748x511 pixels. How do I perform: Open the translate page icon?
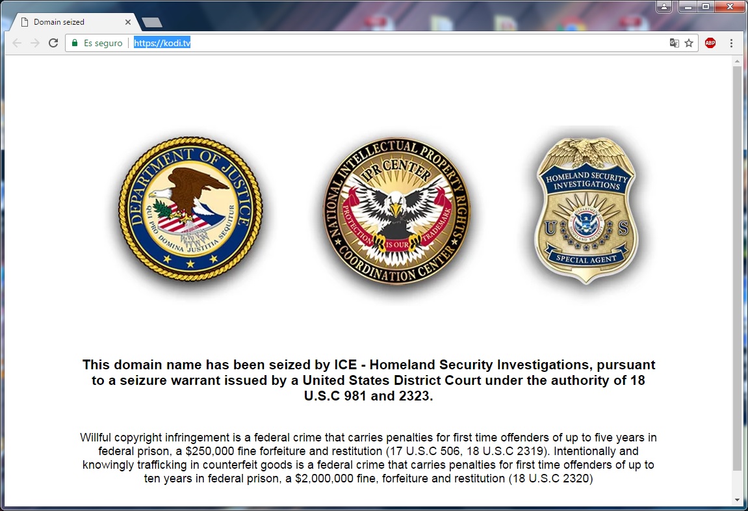[x=674, y=43]
